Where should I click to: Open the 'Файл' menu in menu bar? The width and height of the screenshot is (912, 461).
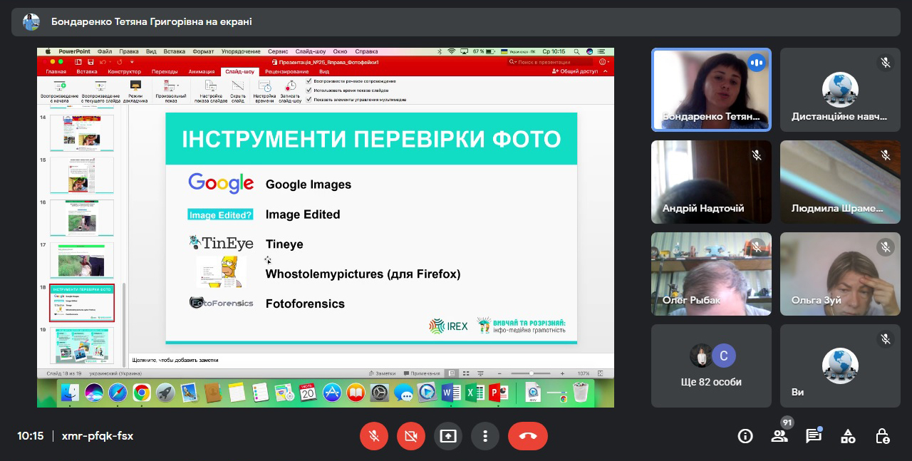[x=105, y=51]
